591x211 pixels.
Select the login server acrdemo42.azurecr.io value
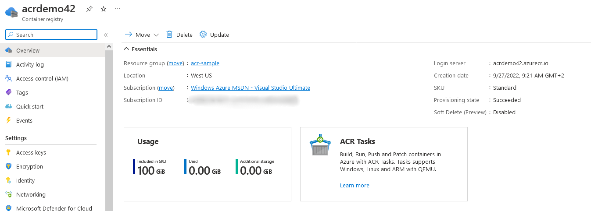click(521, 63)
